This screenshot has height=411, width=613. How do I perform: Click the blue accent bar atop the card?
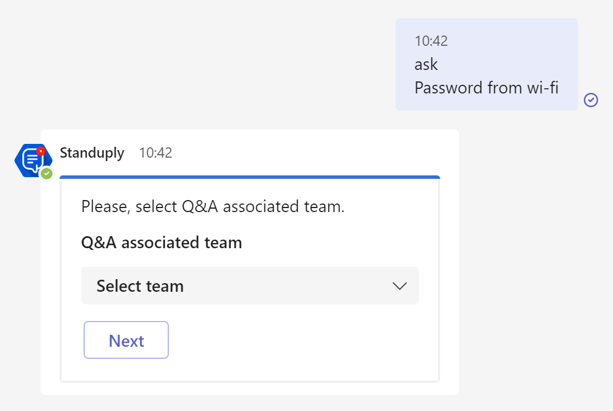click(250, 177)
